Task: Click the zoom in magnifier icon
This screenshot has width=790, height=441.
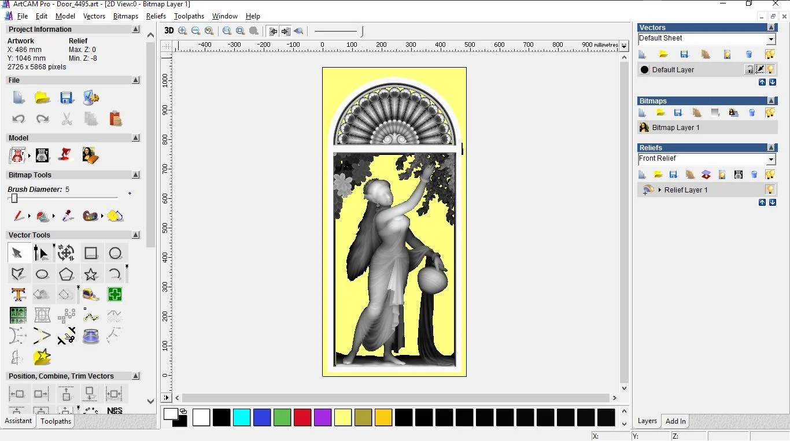Action: point(183,31)
